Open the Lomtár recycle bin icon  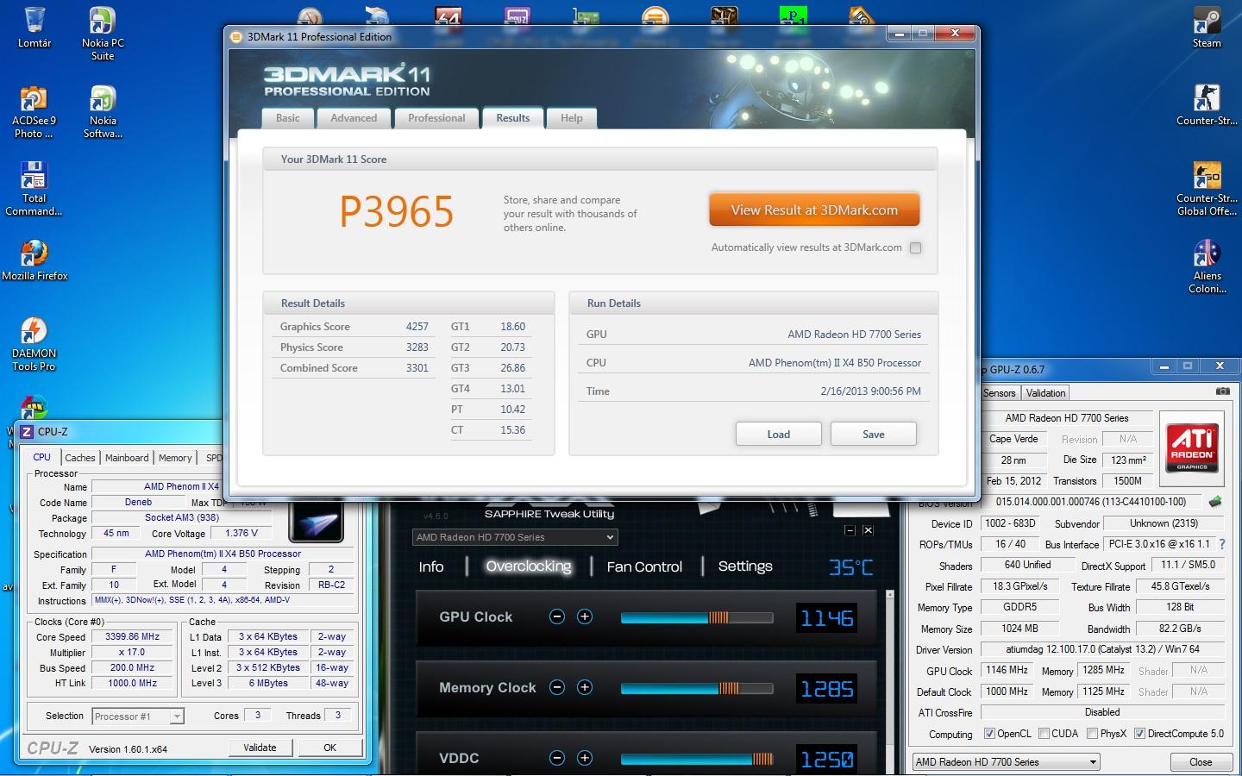pyautogui.click(x=34, y=27)
